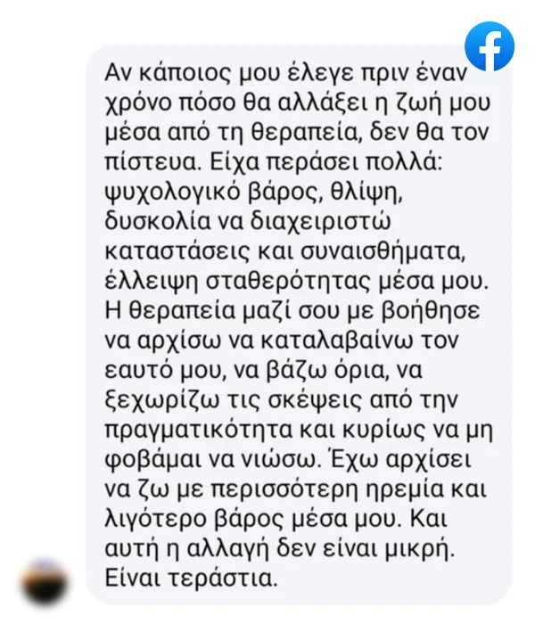Click the closing words 'Είναι τεράστια.'
The image size is (535, 624).
coord(191,579)
